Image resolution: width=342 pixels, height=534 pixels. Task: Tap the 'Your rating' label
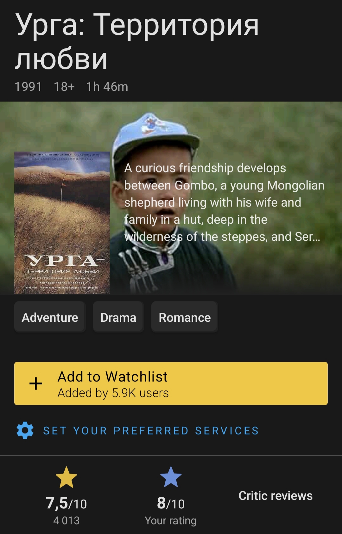tap(171, 521)
